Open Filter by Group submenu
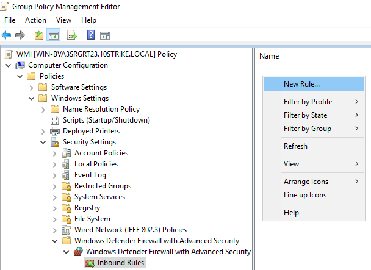Viewport: 371px width, 270px height. pos(314,129)
